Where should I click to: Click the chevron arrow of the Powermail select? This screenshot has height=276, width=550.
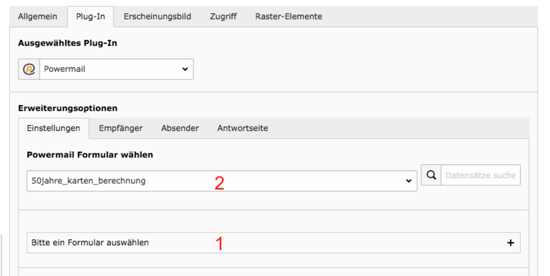185,70
